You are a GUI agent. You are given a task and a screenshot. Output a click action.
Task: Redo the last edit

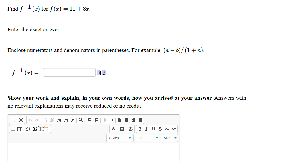[37, 120]
